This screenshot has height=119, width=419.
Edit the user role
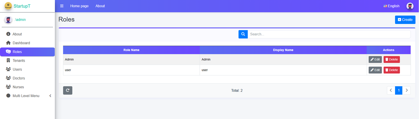pyautogui.click(x=375, y=70)
